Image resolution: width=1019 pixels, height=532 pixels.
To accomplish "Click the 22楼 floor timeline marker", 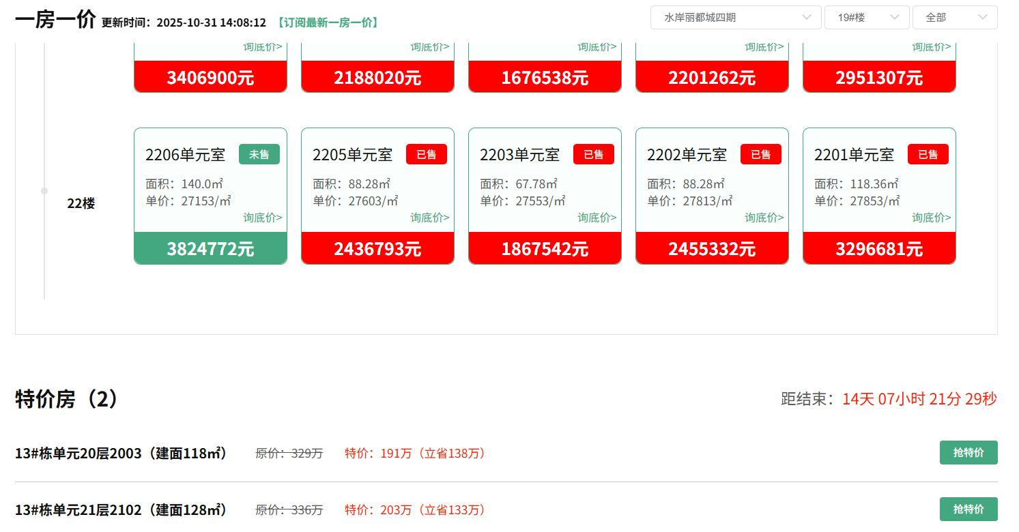I will click(45, 191).
